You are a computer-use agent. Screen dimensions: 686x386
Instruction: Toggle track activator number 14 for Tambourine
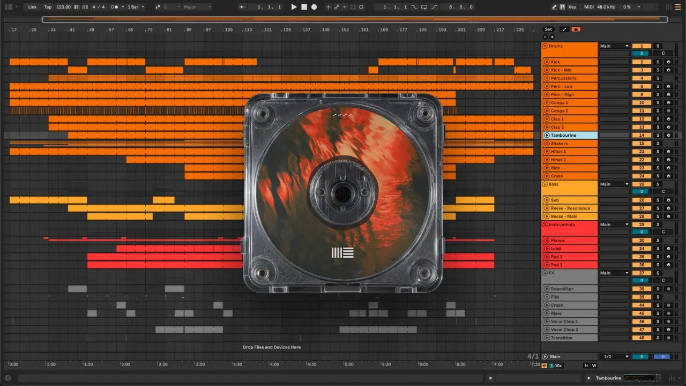[x=642, y=136]
